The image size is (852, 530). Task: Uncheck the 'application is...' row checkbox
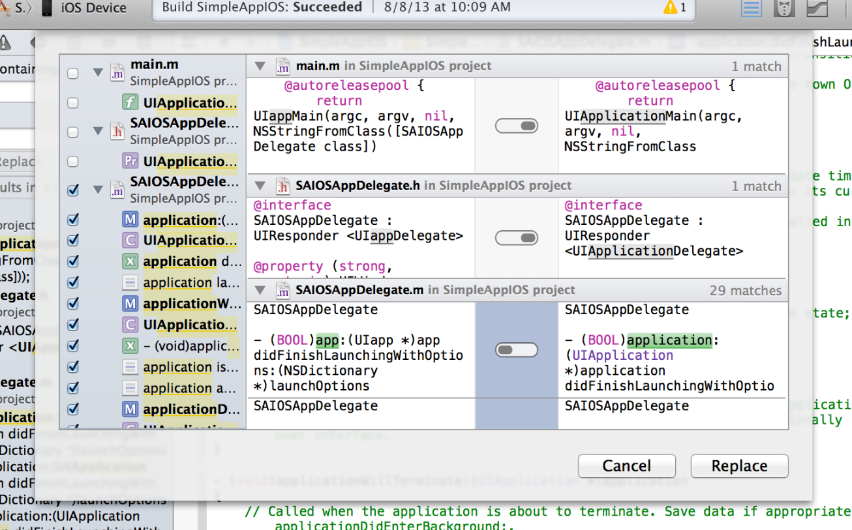click(73, 367)
